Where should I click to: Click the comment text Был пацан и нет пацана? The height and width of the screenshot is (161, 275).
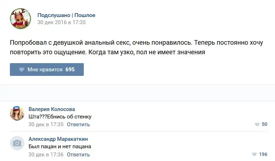tap(60, 146)
